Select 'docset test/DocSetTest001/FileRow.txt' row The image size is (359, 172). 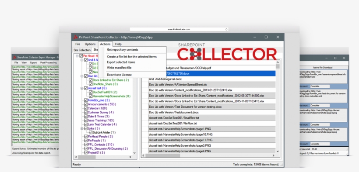tap(211, 124)
